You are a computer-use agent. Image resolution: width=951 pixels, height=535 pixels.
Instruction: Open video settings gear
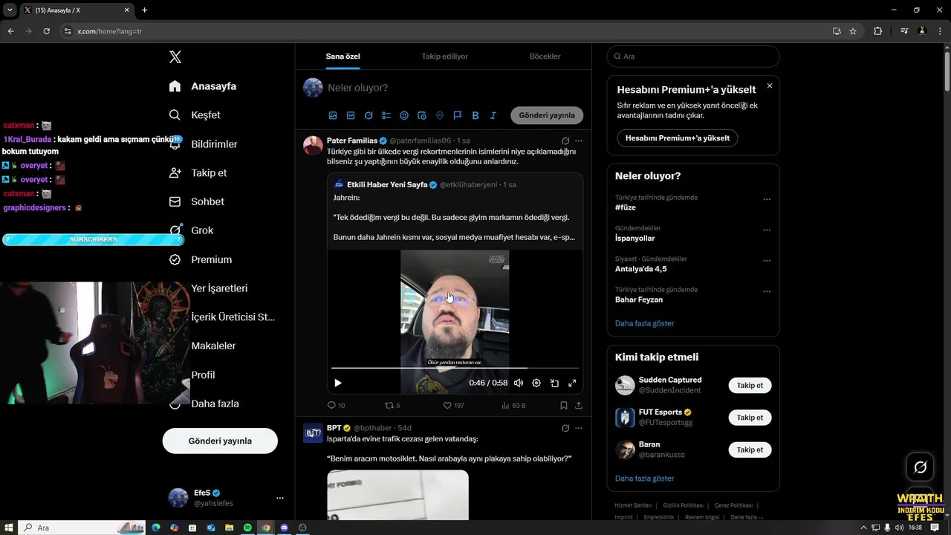click(536, 383)
